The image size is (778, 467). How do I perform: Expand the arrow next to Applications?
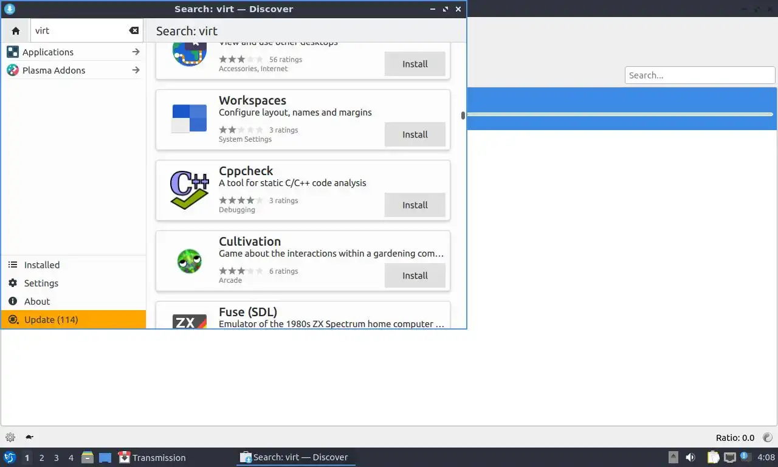coord(136,52)
